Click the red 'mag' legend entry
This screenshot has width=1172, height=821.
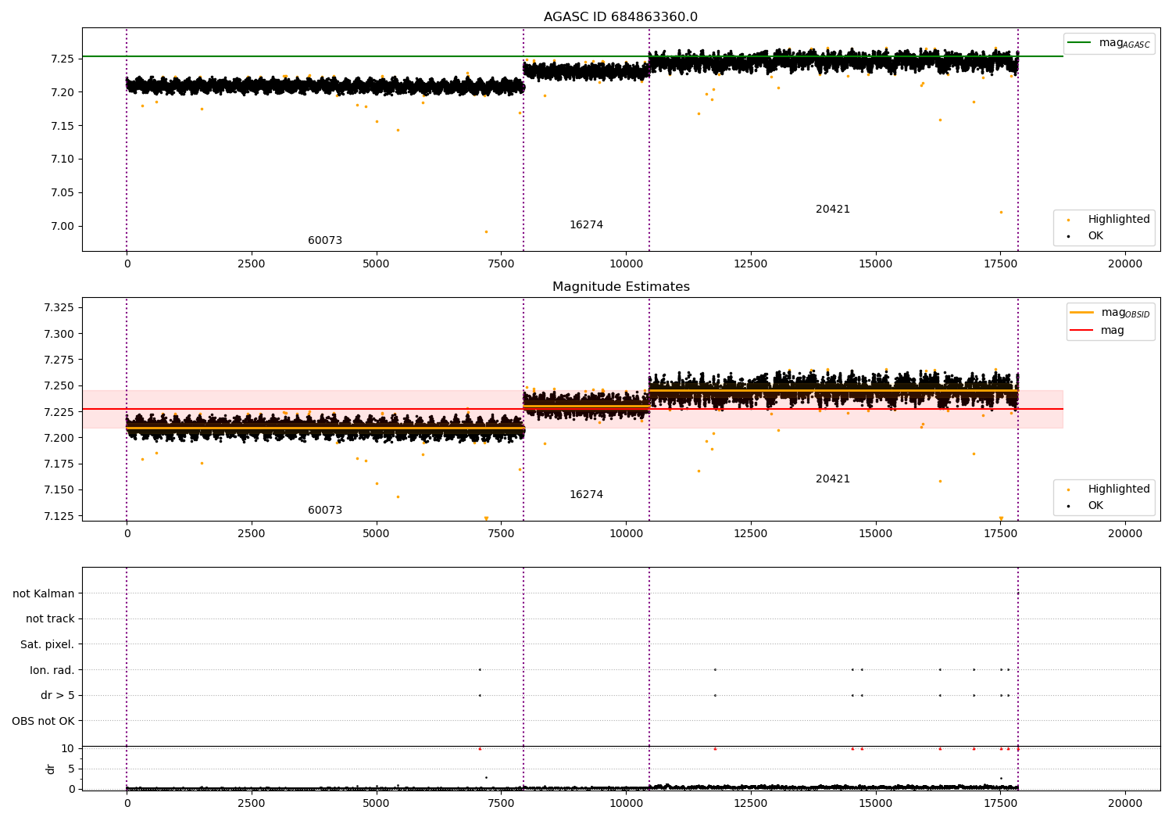(x=1098, y=331)
